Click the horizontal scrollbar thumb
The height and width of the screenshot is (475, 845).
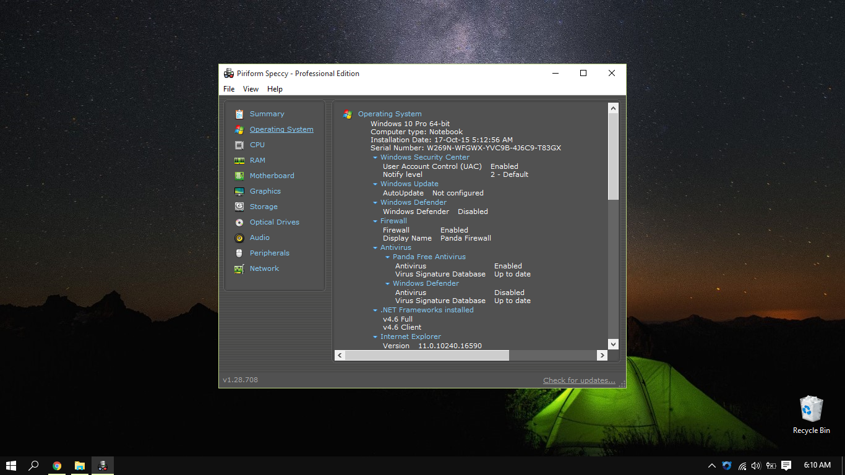pyautogui.click(x=427, y=355)
